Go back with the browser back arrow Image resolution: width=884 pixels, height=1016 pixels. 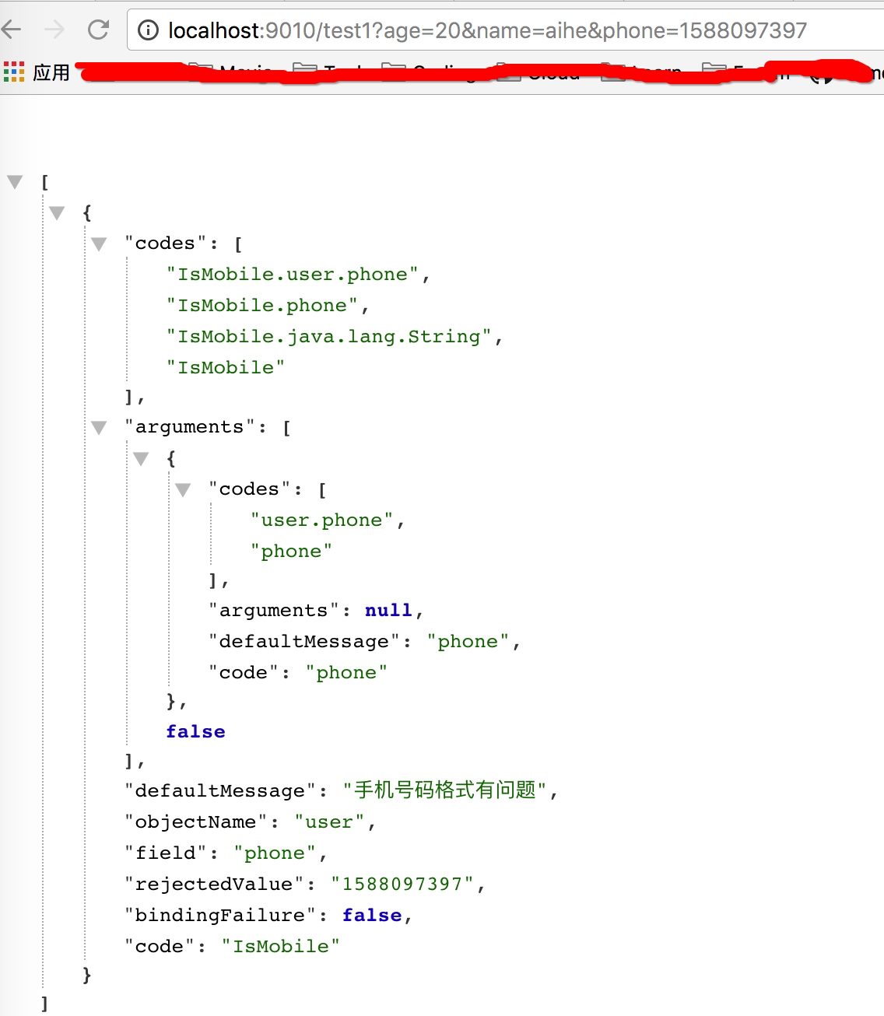click(x=11, y=30)
